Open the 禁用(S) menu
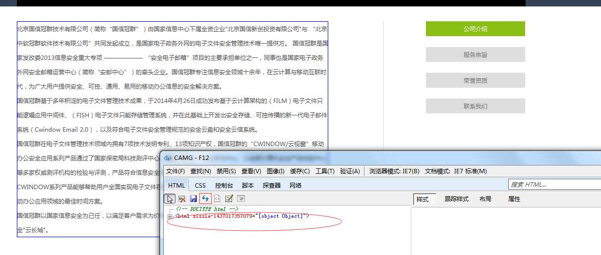The image size is (601, 255). coord(226,171)
